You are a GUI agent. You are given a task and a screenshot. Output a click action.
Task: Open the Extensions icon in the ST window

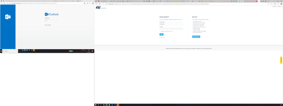(275, 4)
